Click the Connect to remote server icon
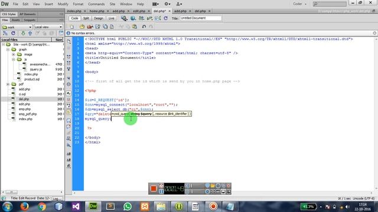Viewport: 378px width, 212px height. (x=5, y=33)
